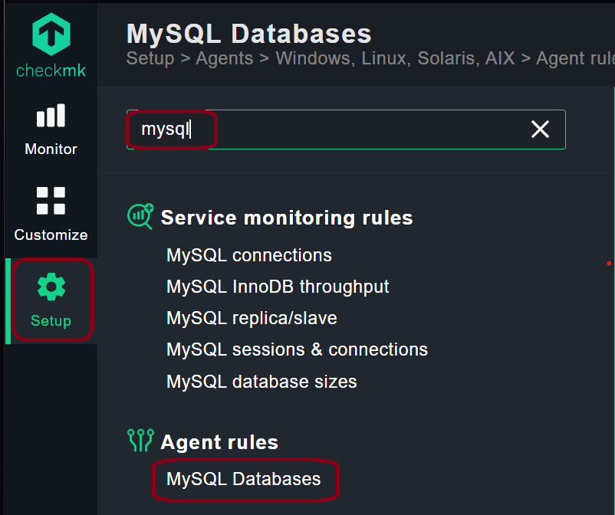Click the Service monitoring rules magnifier icon
The image size is (615, 515).
(140, 216)
